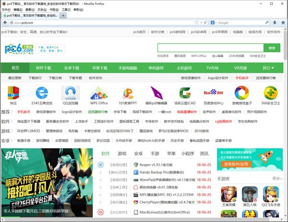Click inside the pc6 site search field
Viewport: 288px width, 222px height.
(x=211, y=48)
